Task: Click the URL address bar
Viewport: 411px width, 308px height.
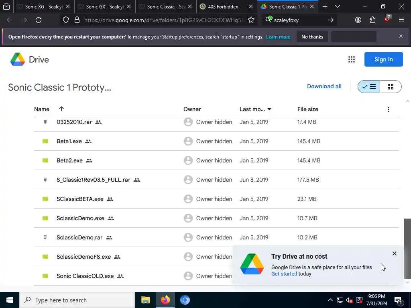Action: coord(163,20)
